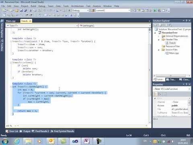Open the Debug menu

[42, 6]
